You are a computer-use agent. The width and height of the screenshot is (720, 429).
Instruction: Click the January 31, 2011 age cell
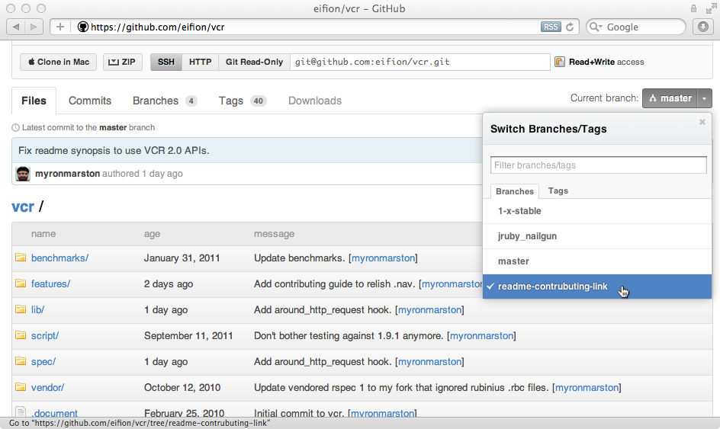click(182, 258)
